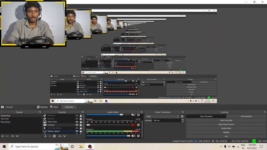Add a new source with the plus icon
Screen dimensions: 267x150
[45, 136]
